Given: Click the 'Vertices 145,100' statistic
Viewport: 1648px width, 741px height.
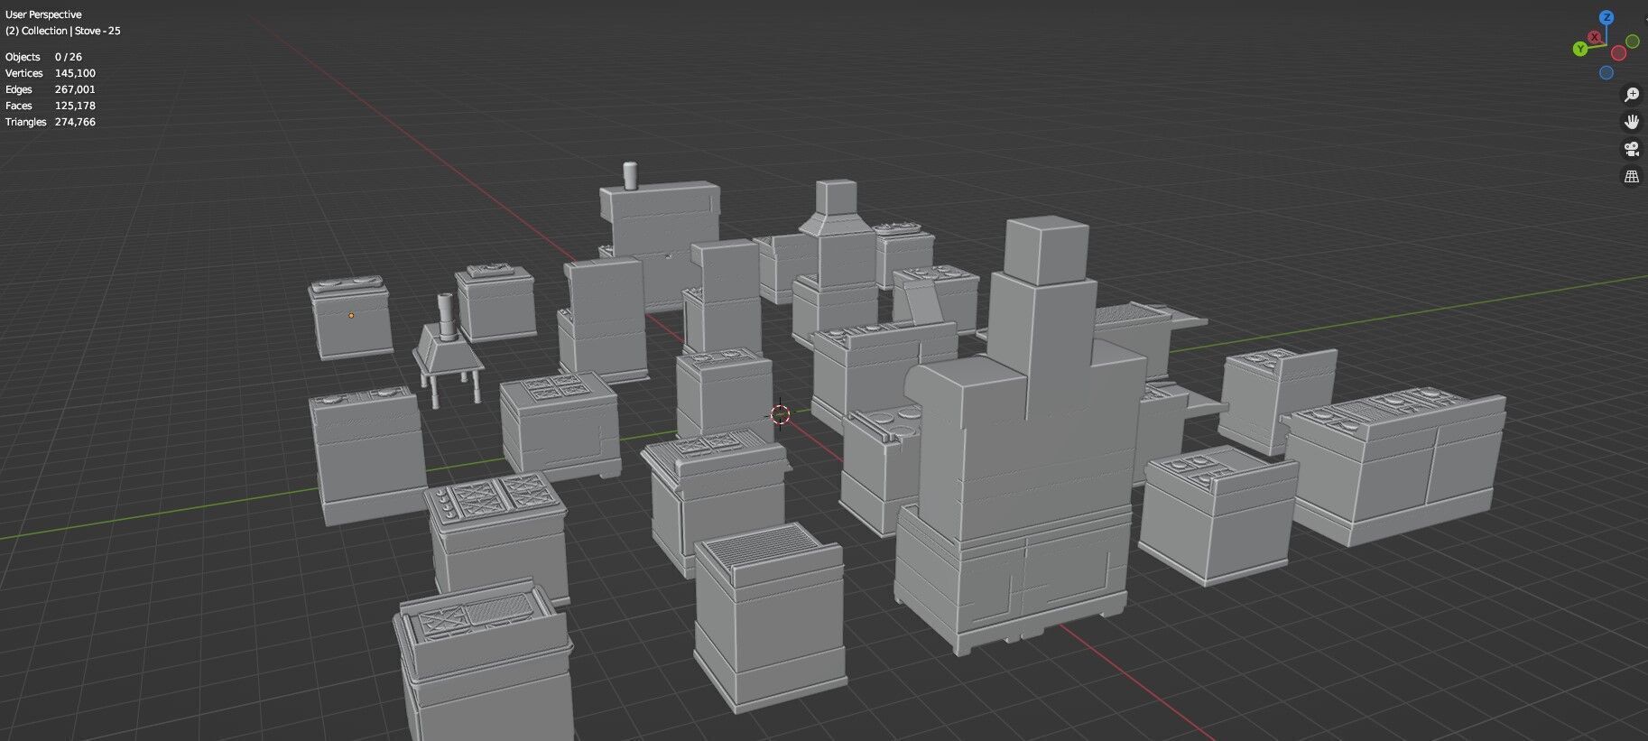Looking at the screenshot, I should pos(51,73).
